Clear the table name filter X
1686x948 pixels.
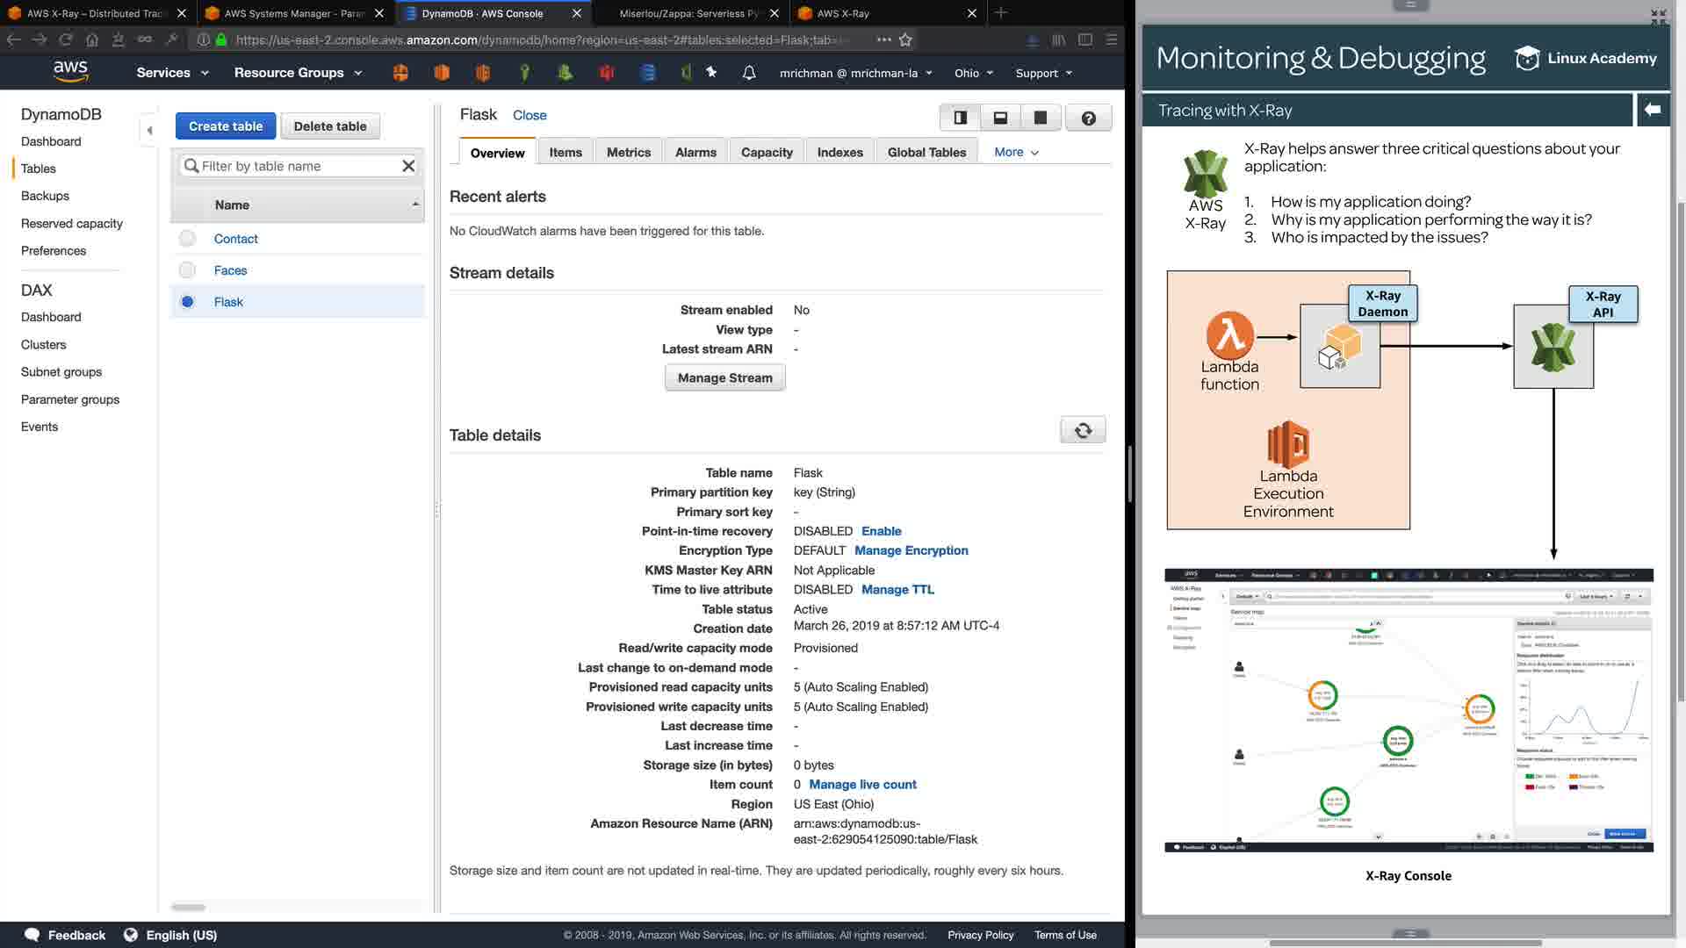point(408,166)
